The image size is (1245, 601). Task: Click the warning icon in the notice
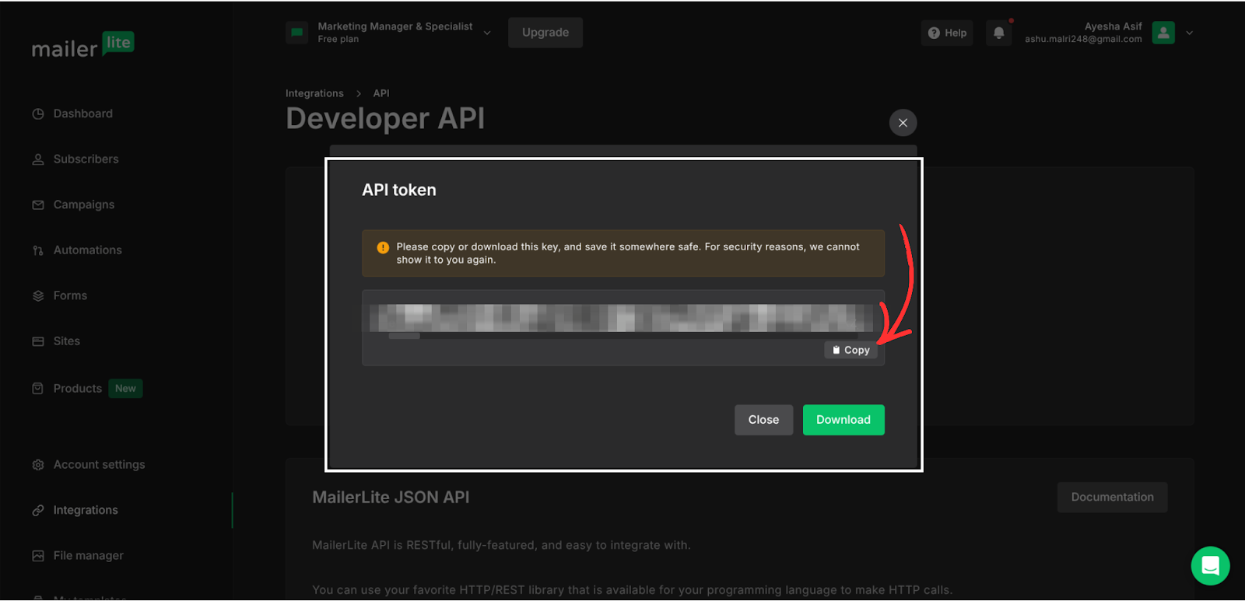[x=383, y=247]
